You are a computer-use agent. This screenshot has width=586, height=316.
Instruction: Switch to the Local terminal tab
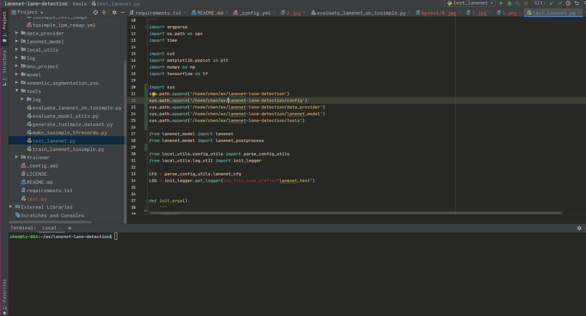point(49,228)
